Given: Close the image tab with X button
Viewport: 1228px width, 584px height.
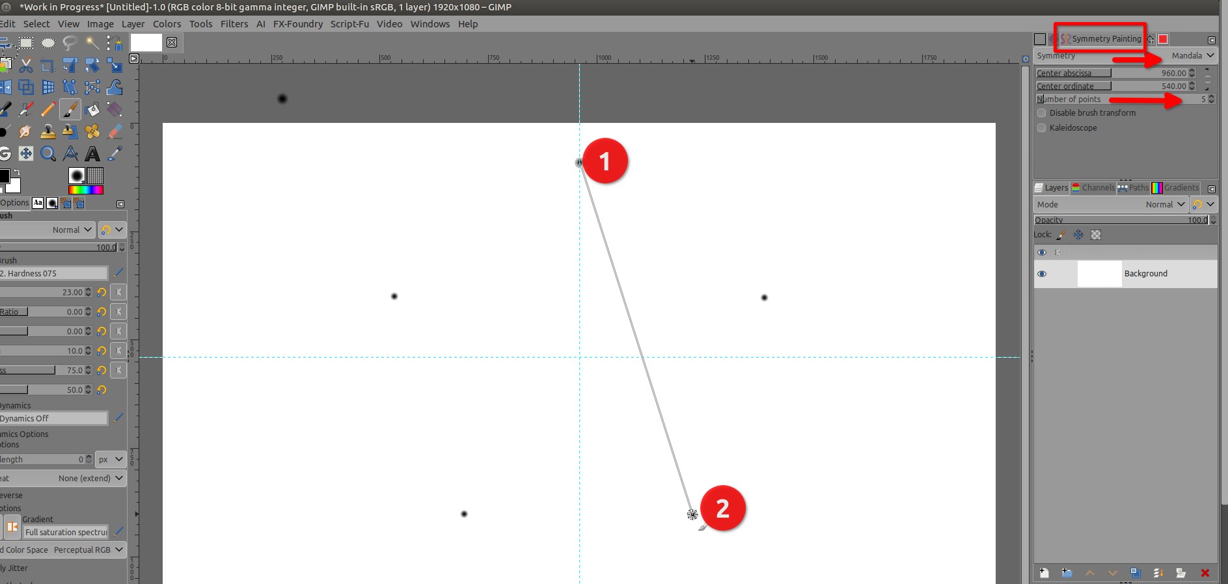Looking at the screenshot, I should [x=172, y=42].
